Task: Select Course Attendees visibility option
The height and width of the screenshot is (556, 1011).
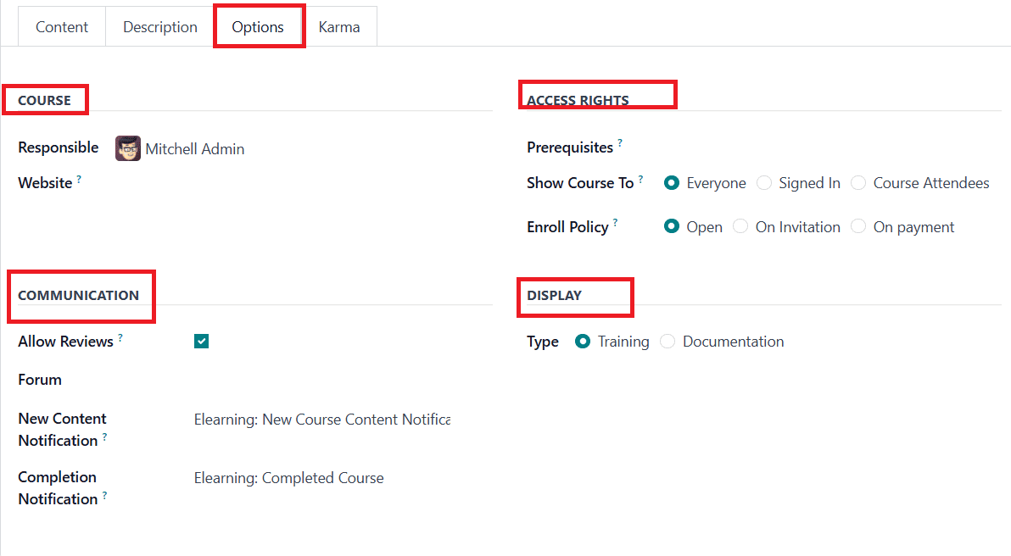Action: (858, 183)
